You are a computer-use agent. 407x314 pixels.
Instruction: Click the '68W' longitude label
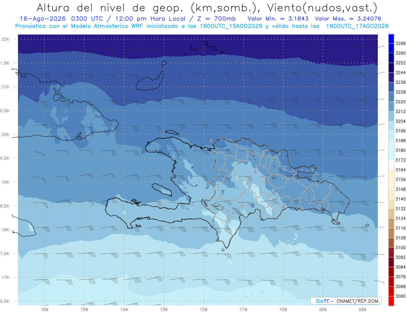[363, 309]
